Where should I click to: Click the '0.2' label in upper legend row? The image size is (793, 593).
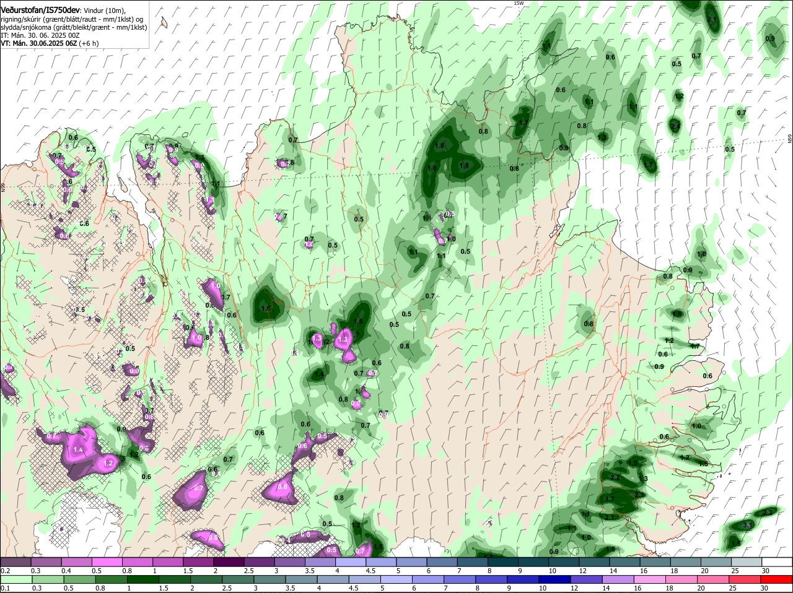(x=5, y=571)
